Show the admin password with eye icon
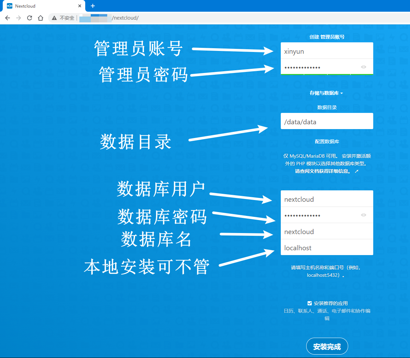 click(x=364, y=67)
